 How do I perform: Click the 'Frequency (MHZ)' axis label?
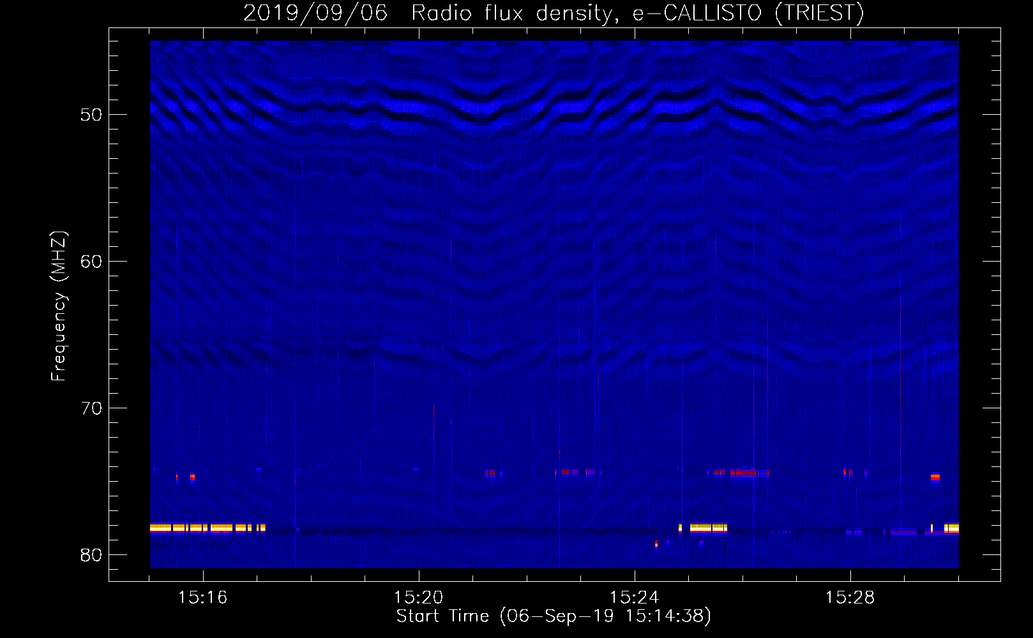[59, 306]
